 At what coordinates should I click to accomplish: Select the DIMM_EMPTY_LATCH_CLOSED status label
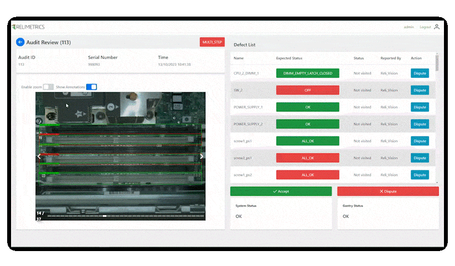pyautogui.click(x=308, y=73)
